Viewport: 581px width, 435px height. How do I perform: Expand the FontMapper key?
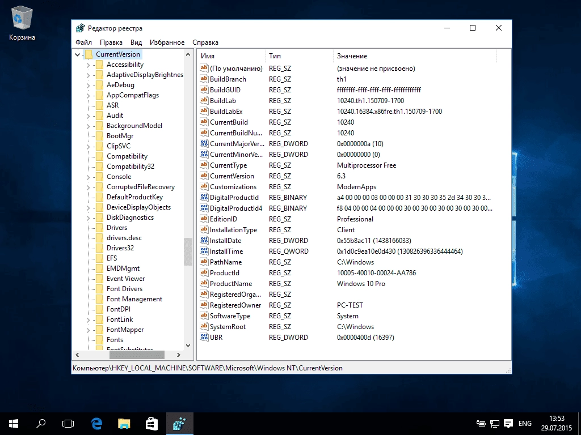(88, 330)
